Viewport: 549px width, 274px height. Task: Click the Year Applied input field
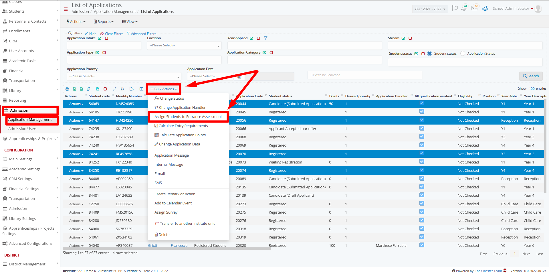[x=305, y=45]
